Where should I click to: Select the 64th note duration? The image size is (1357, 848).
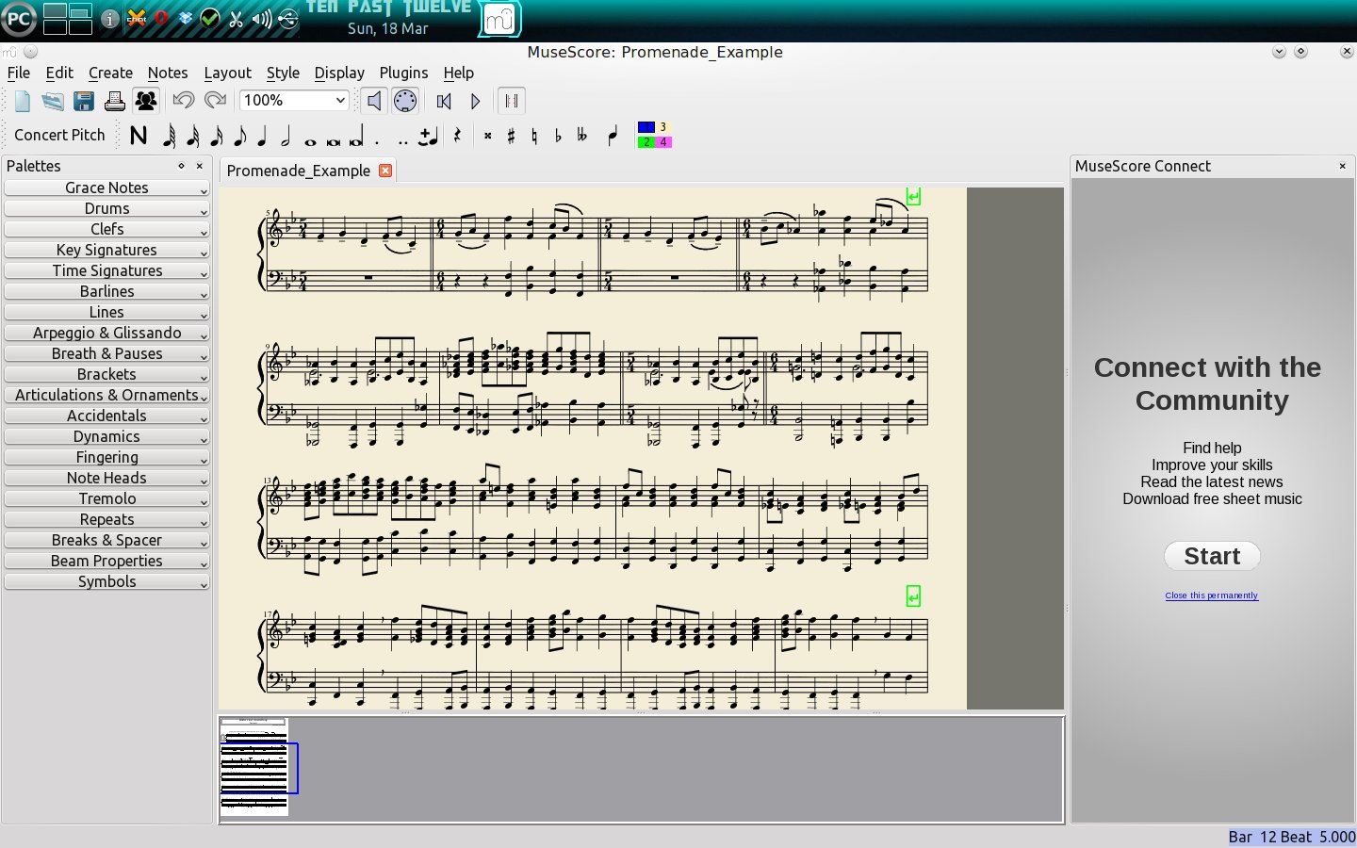169,136
